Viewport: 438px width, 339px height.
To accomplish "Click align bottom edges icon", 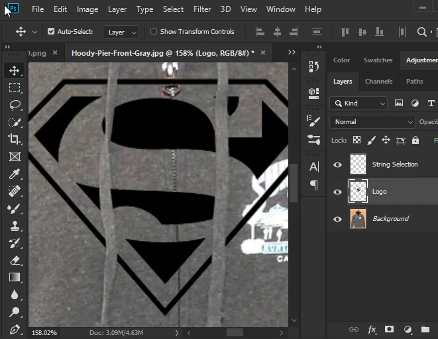I will pos(379,32).
